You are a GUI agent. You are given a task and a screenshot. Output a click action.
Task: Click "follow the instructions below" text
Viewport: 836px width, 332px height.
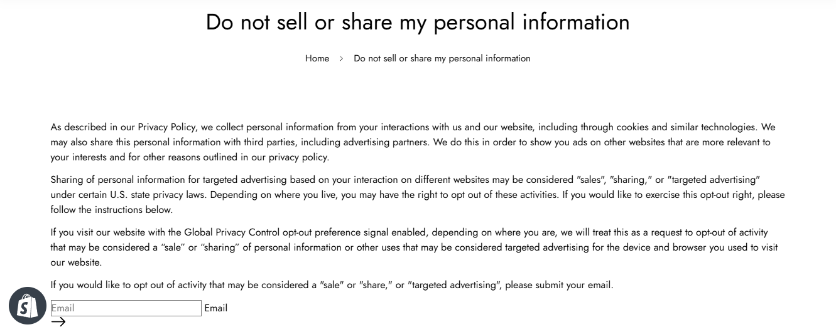point(111,210)
